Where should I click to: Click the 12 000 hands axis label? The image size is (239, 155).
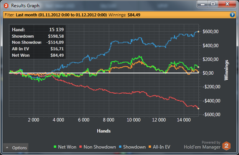point(159,120)
